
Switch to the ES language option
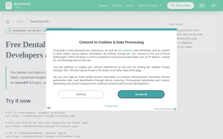(x=202, y=6)
